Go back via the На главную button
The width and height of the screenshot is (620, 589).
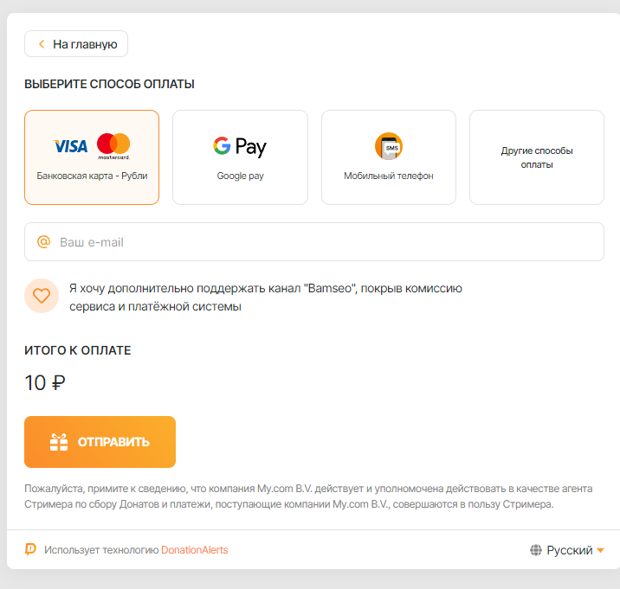(76, 44)
